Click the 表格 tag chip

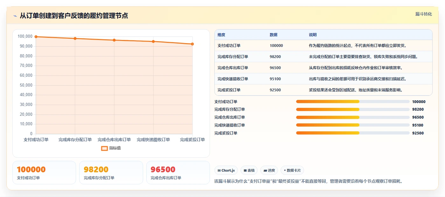pos(249,170)
